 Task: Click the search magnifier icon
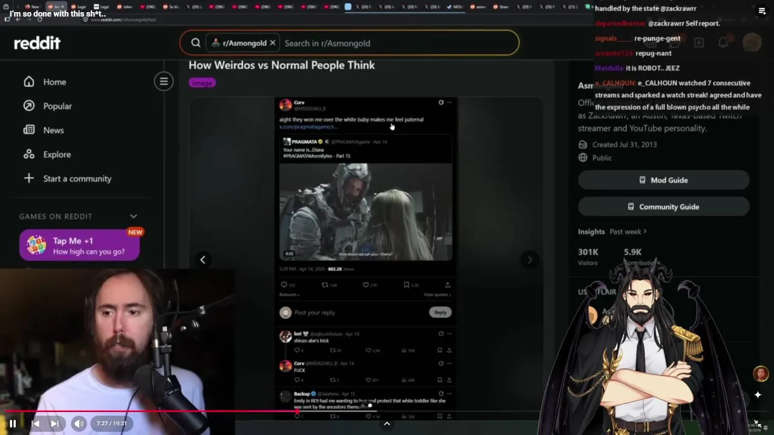[x=196, y=43]
